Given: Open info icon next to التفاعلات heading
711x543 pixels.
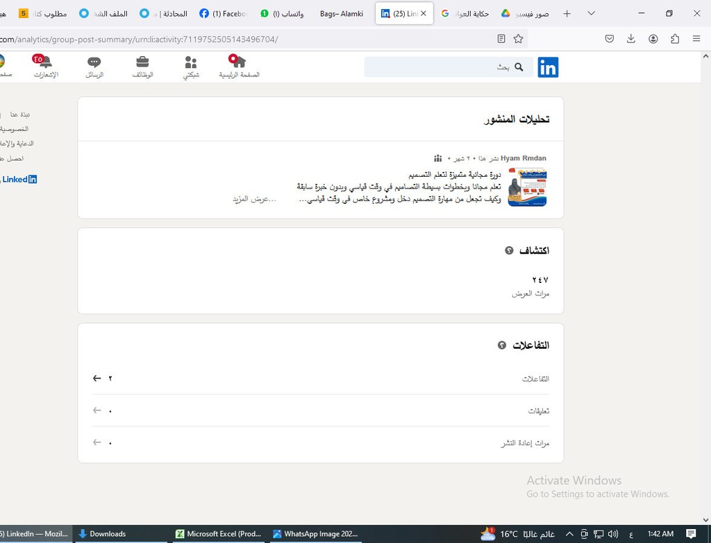Looking at the screenshot, I should coord(502,345).
